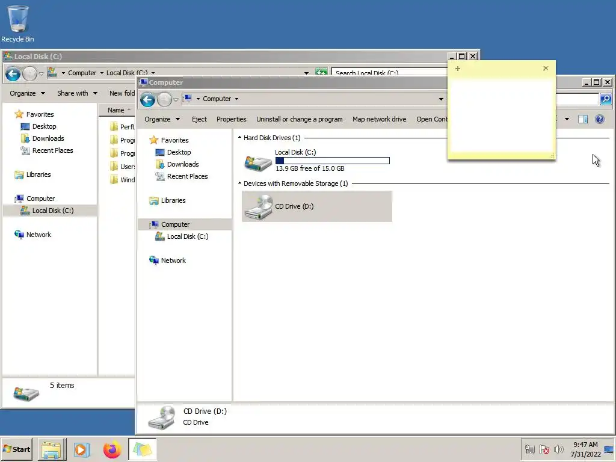This screenshot has width=616, height=462.
Task: Collapse Hard Disk Drives group
Action: [239, 138]
